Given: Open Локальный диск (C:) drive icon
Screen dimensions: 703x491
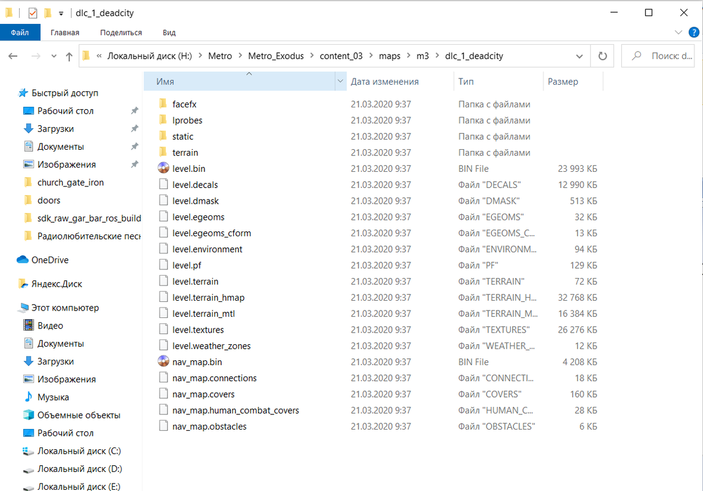Looking at the screenshot, I should click(x=28, y=451).
